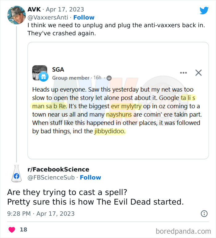Open three-dots menu on SGA post
216x238 pixels.
pyautogui.click(x=183, y=73)
